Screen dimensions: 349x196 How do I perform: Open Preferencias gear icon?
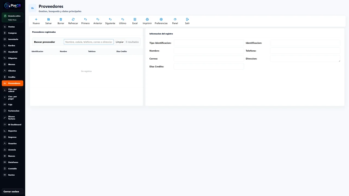click(161, 19)
